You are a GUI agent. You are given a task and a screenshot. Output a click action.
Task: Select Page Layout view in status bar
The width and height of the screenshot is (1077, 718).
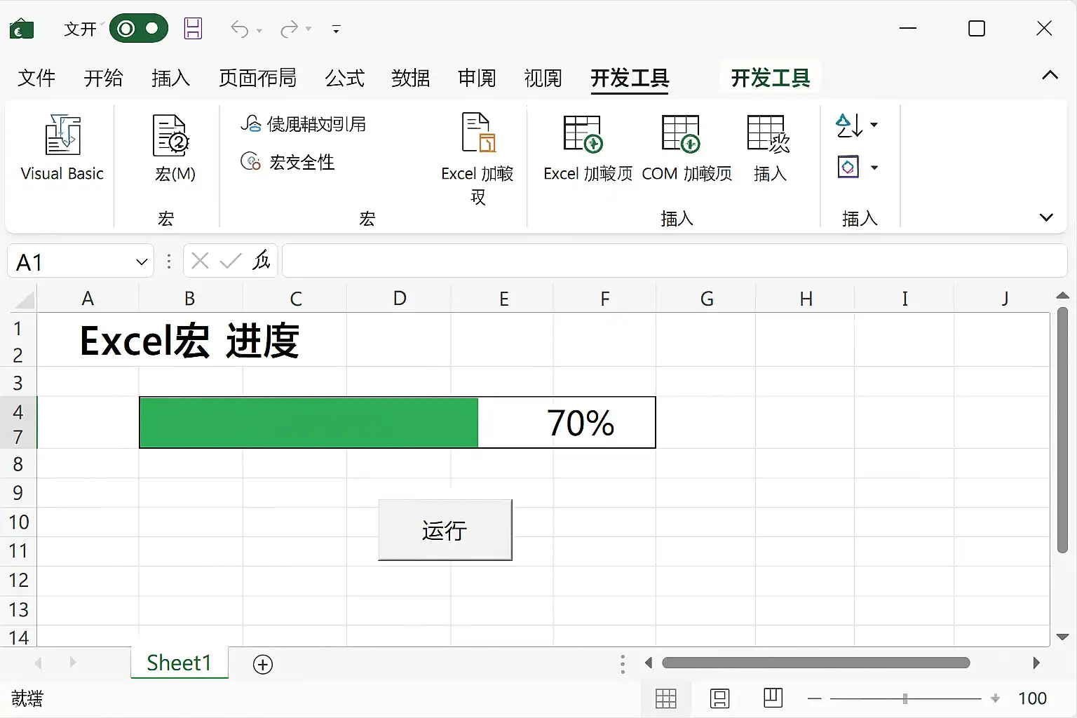(720, 698)
